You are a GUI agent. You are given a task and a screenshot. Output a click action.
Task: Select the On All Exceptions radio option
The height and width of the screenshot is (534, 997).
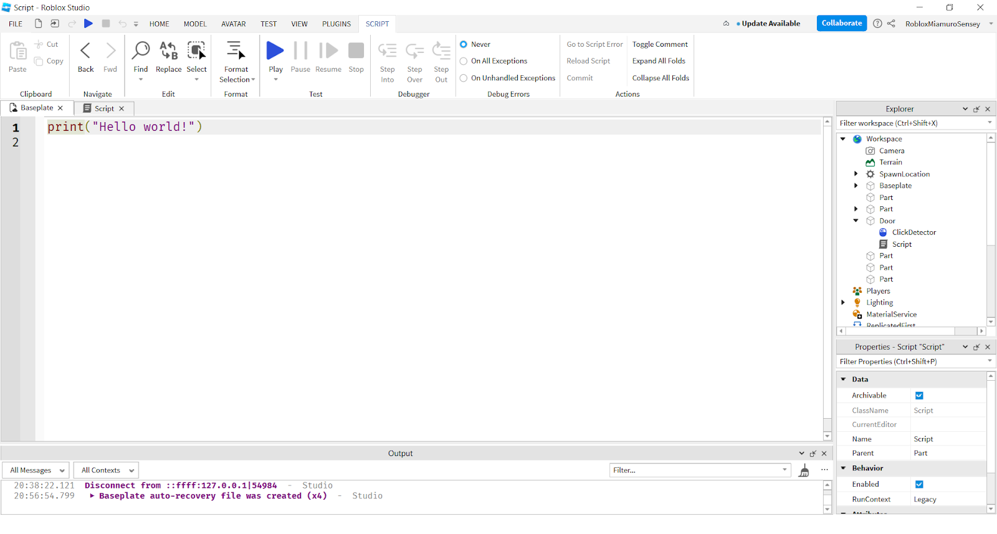[x=464, y=61]
